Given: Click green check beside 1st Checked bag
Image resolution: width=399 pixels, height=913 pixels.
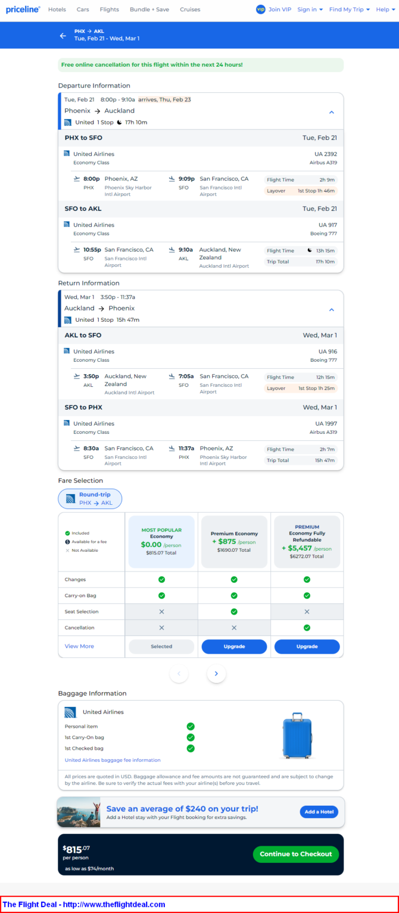Looking at the screenshot, I should tap(191, 748).
